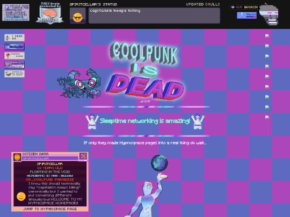290x217 pixels.
Task: Click the SPIRITCELLAR name in Citizen Data
Action: pyautogui.click(x=50, y=164)
